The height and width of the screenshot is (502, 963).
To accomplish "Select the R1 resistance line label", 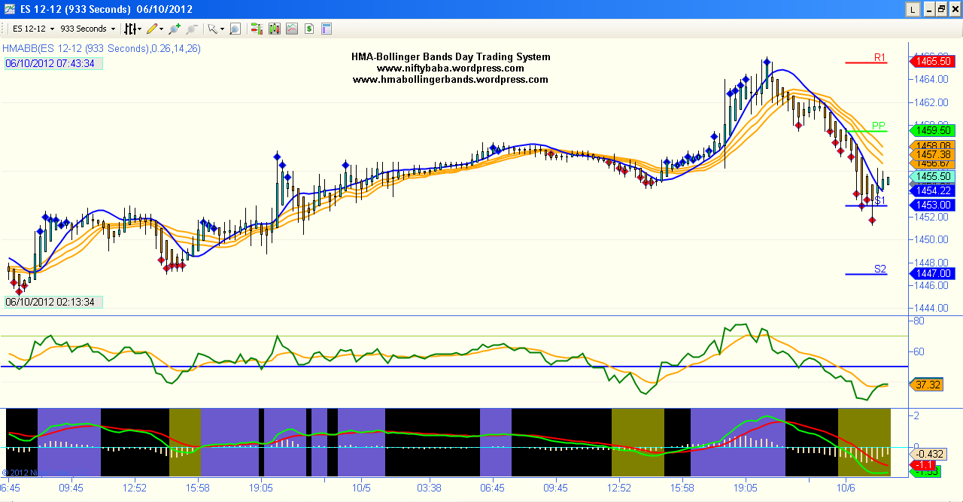I will (x=879, y=57).
